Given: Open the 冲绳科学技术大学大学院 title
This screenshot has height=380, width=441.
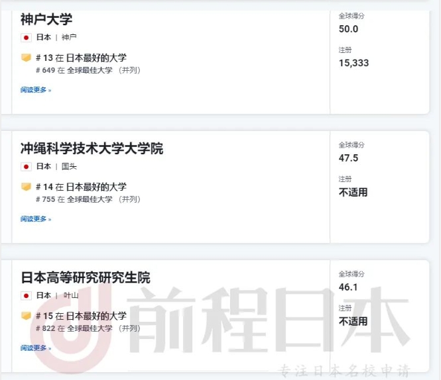Looking at the screenshot, I should 92,148.
